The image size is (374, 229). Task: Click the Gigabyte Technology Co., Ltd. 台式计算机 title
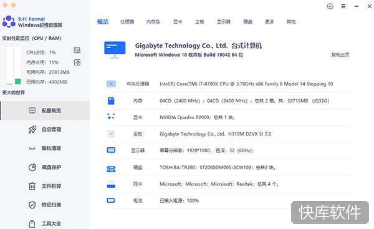198,46
